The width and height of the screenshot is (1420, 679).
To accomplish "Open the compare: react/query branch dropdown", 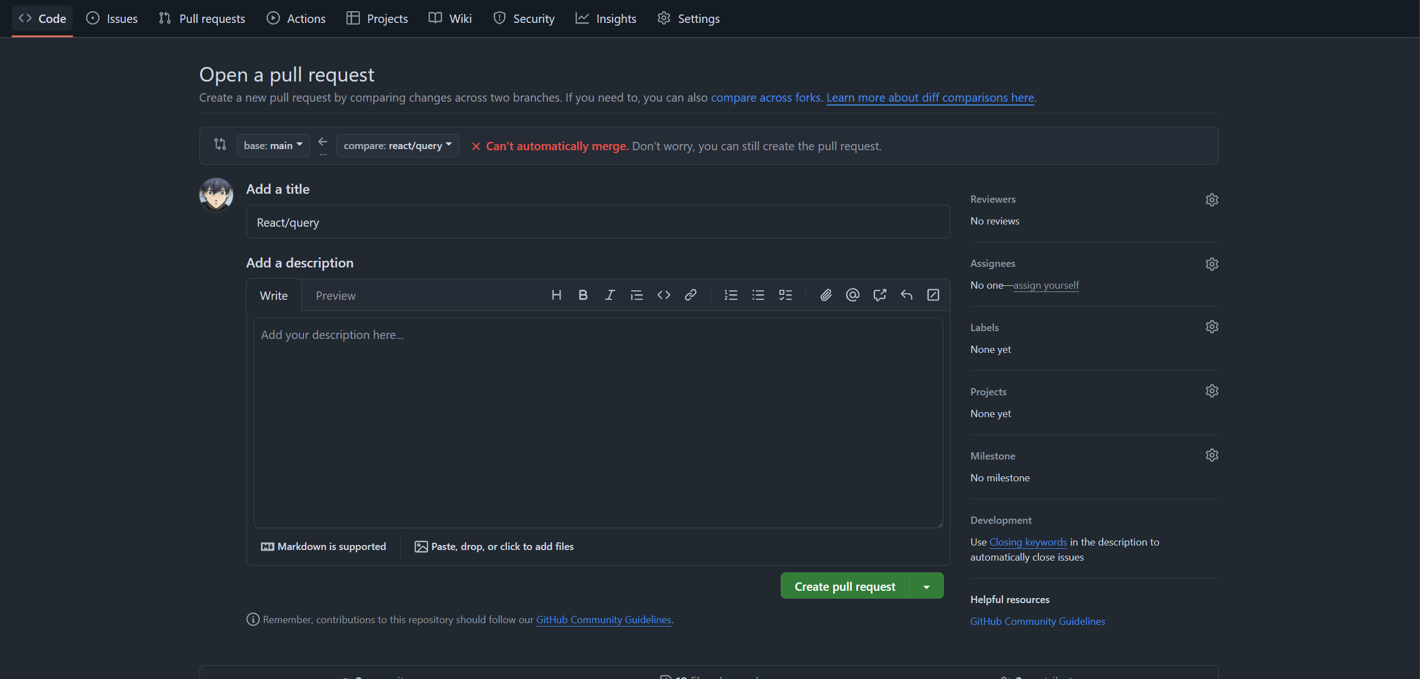I will point(398,146).
